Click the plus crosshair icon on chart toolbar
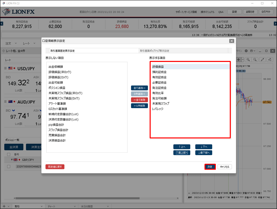Screen dimensions: 277x209 coord(239,60)
